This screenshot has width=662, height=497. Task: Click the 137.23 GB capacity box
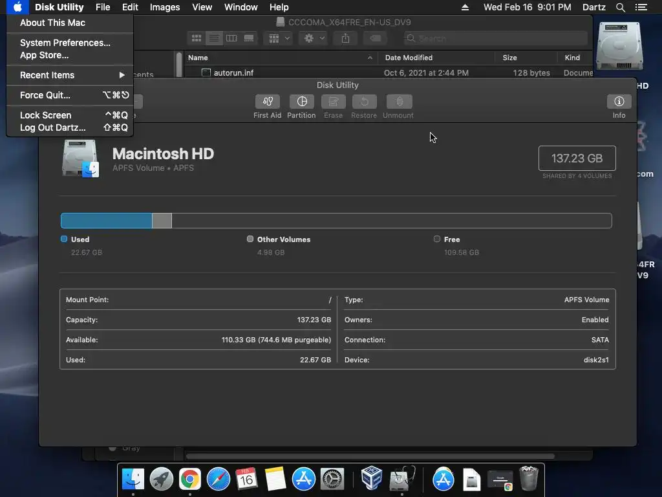point(577,158)
